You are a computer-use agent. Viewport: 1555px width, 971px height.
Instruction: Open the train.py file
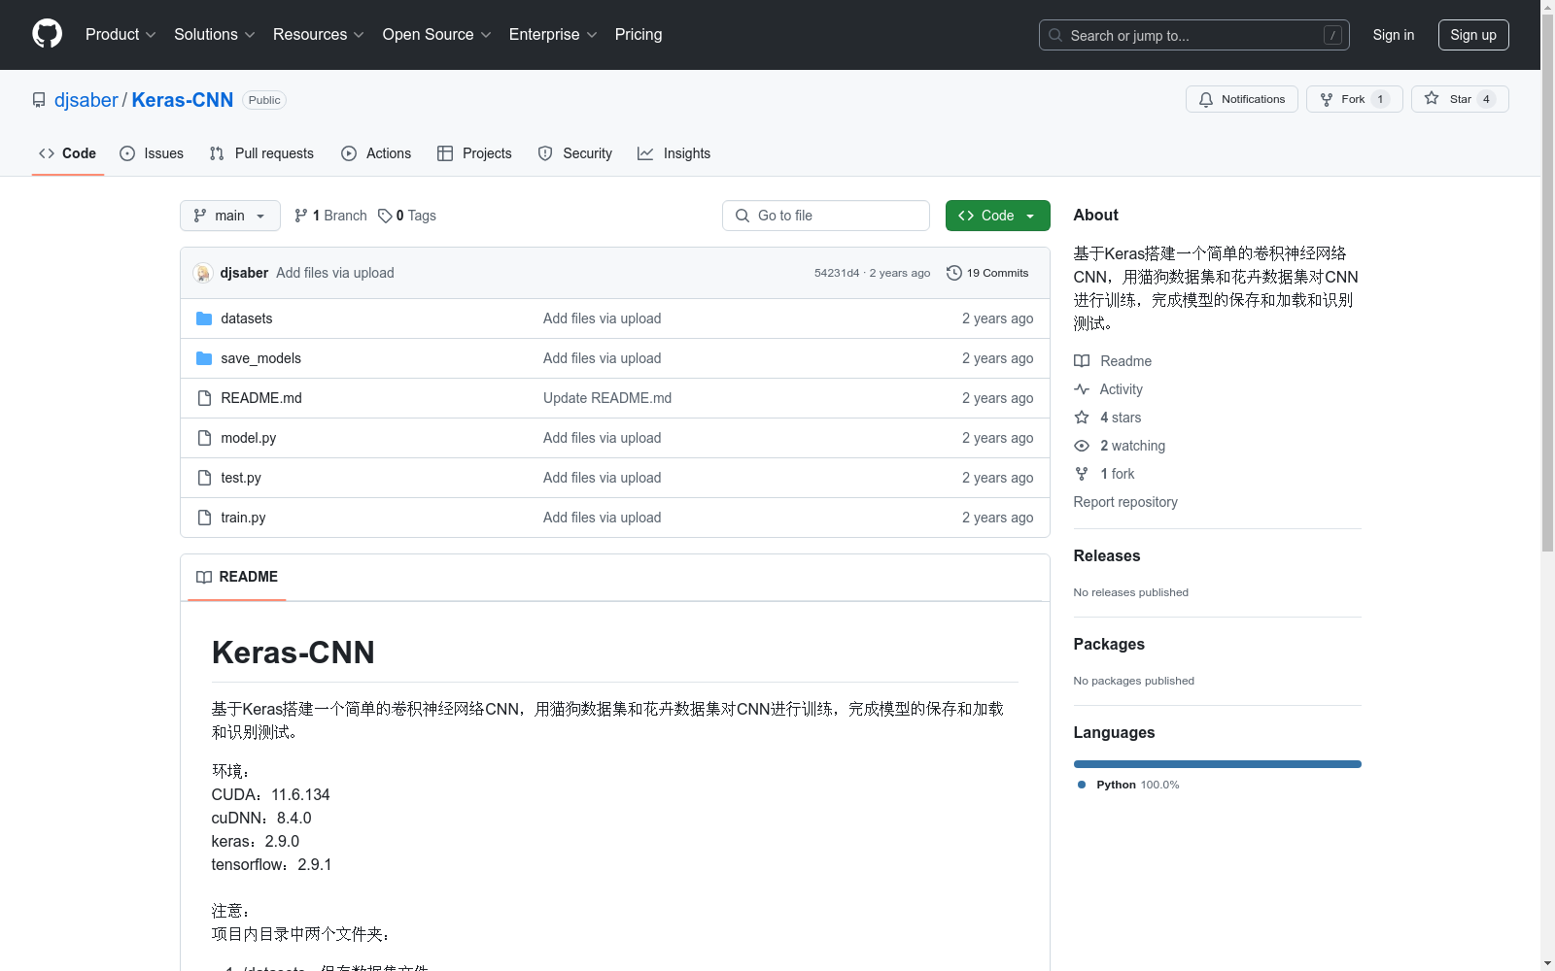tap(243, 518)
